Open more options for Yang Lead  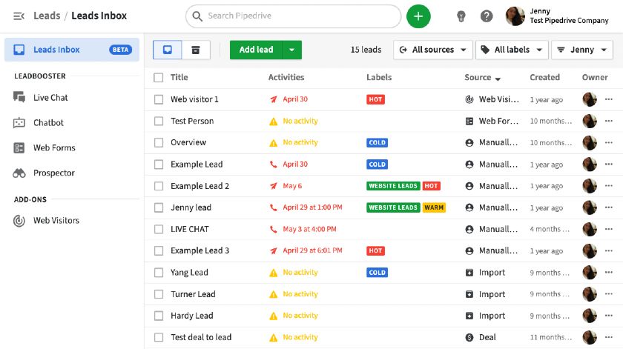click(x=609, y=273)
